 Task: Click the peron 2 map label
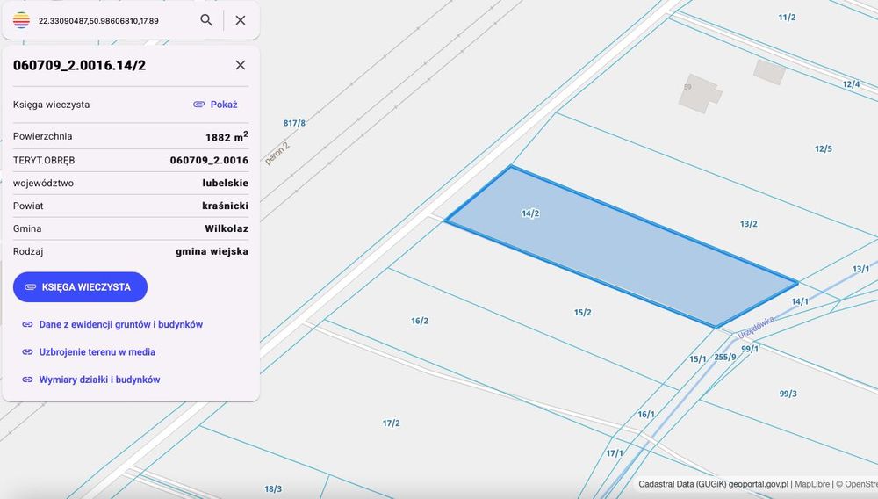tap(277, 154)
